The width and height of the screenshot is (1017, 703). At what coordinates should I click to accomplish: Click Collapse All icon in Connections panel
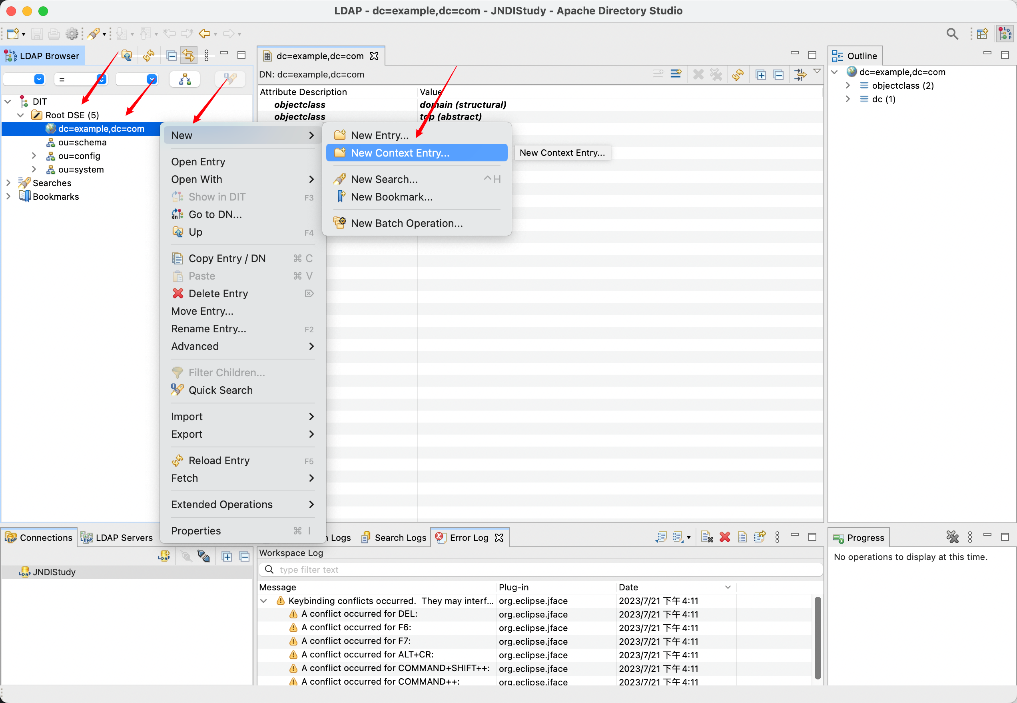point(245,557)
